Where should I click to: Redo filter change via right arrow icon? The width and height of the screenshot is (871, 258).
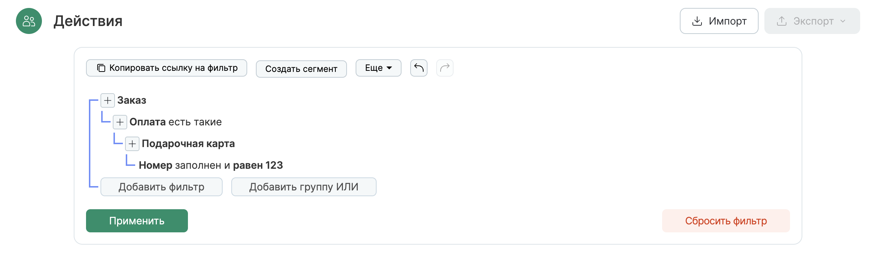[445, 68]
